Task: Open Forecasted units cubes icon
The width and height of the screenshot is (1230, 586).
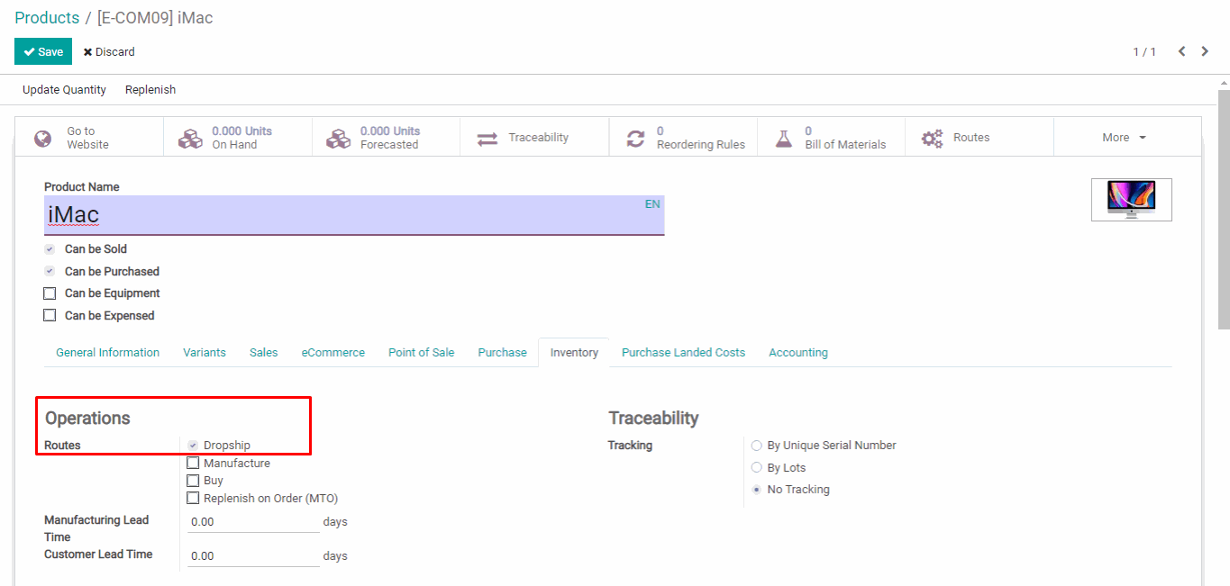Action: click(x=338, y=139)
